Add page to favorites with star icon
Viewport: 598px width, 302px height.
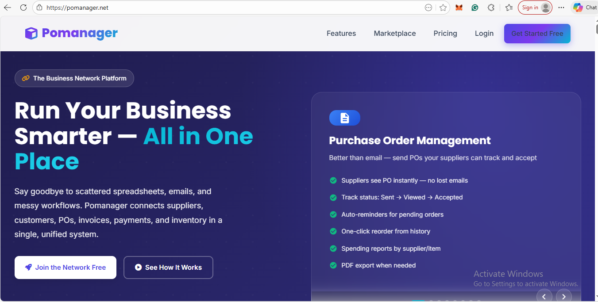click(443, 8)
